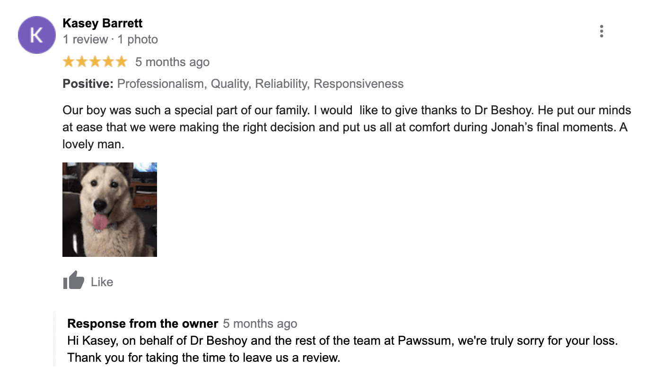Click the fourth gold rating star

pyautogui.click(x=108, y=62)
